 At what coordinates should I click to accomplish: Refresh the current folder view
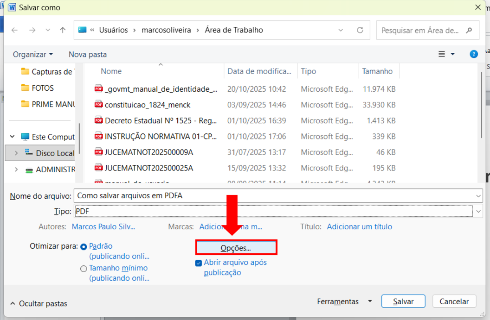(x=360, y=30)
